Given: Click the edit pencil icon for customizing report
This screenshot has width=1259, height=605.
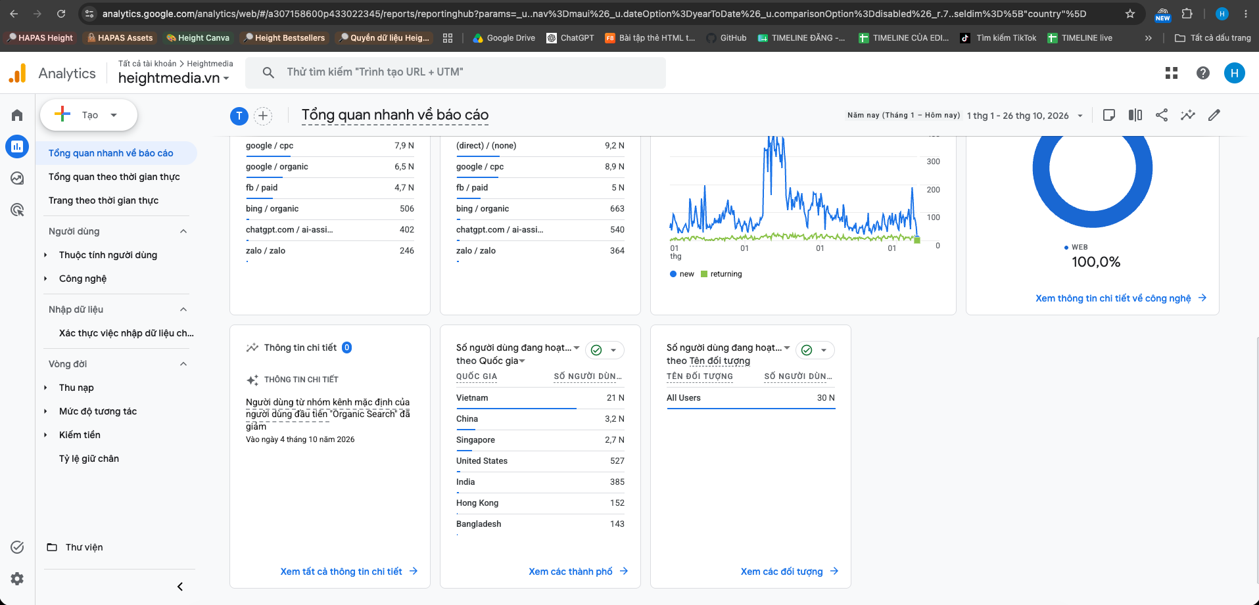Looking at the screenshot, I should (x=1214, y=115).
